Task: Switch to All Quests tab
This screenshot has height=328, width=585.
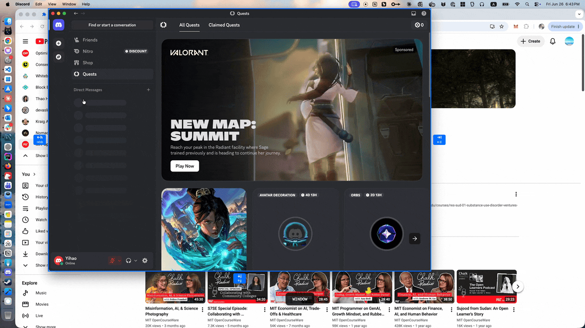Action: 189,25
